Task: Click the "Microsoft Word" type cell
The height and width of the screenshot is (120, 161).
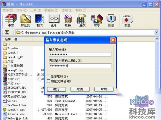Action: point(69,114)
